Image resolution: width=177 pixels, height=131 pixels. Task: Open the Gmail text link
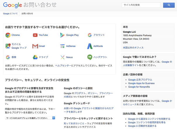(42, 46)
